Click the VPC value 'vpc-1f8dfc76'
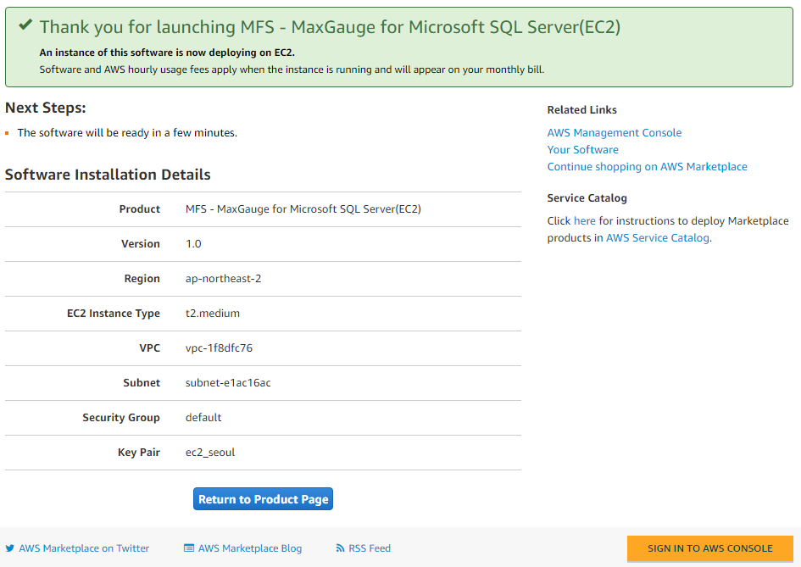This screenshot has height=567, width=801. [219, 347]
